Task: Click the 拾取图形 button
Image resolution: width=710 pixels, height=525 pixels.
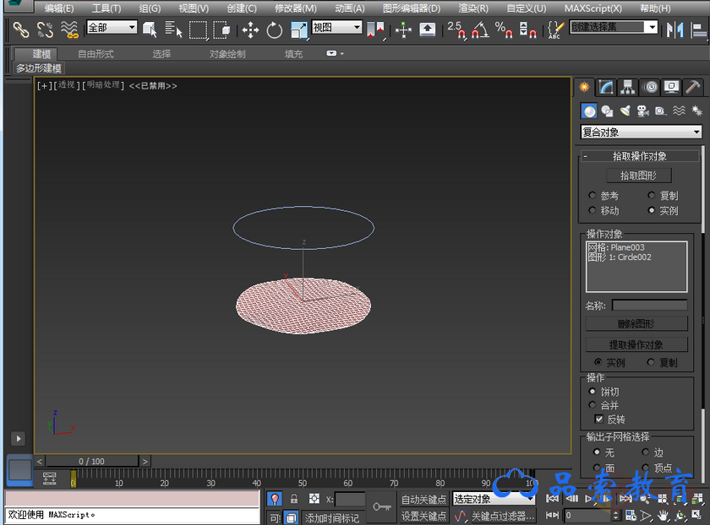Action: [x=638, y=176]
